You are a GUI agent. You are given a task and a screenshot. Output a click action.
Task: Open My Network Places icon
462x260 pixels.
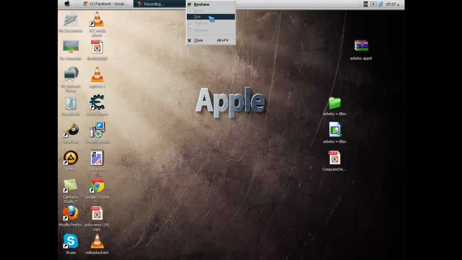tap(71, 79)
